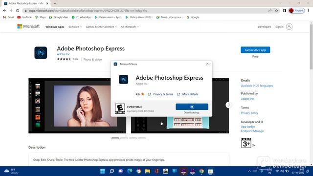Click the Sign in account avatar icon

(289, 26)
